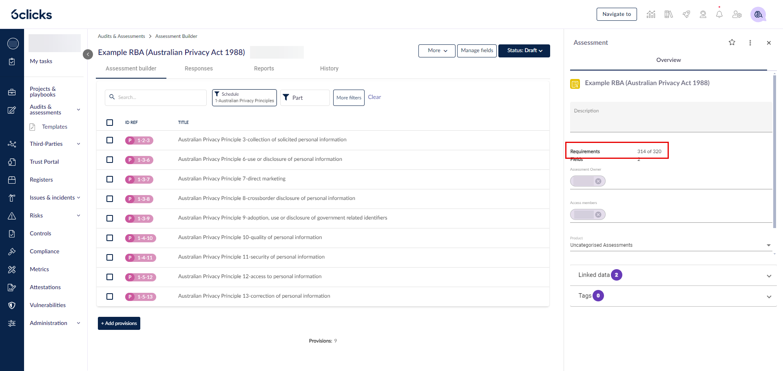Click the Trust Portal sidebar icon

click(12, 162)
